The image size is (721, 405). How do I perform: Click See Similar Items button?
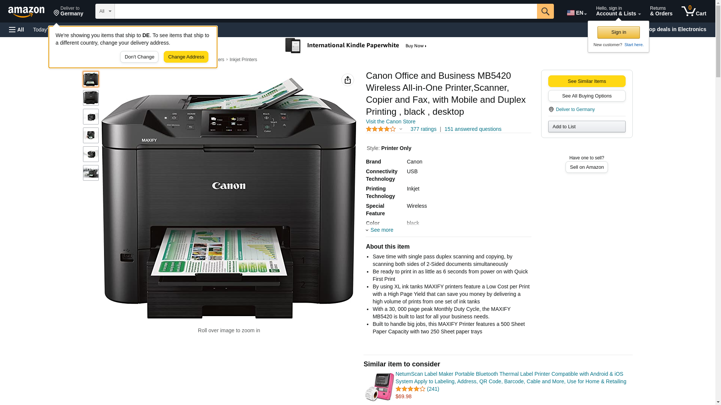click(587, 81)
